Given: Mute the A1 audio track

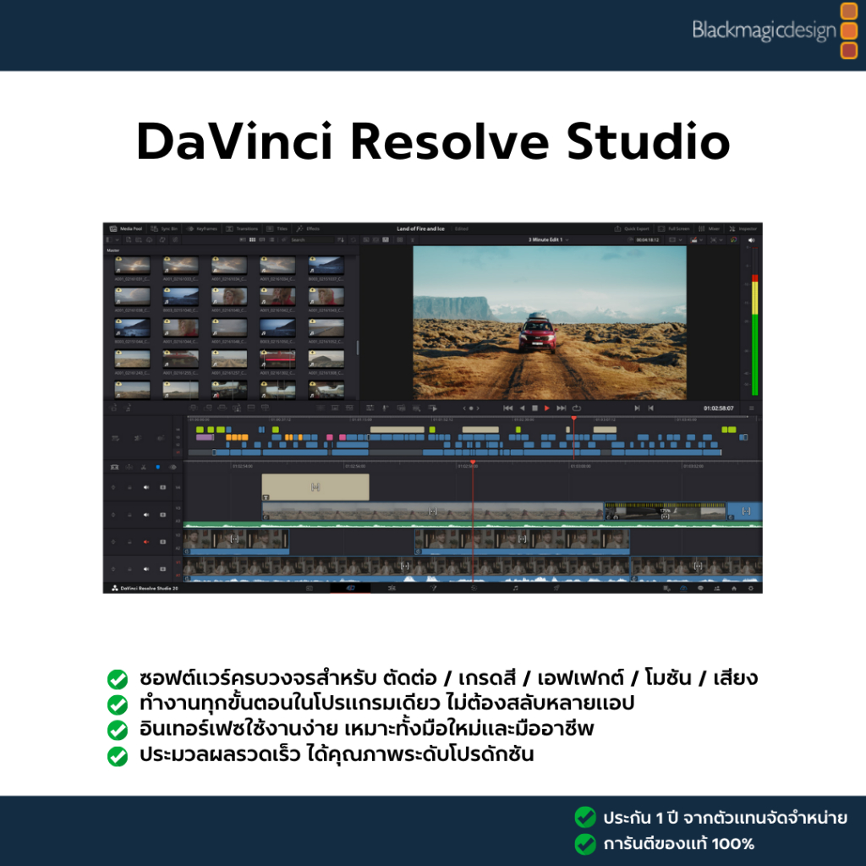Looking at the screenshot, I should 145,569.
